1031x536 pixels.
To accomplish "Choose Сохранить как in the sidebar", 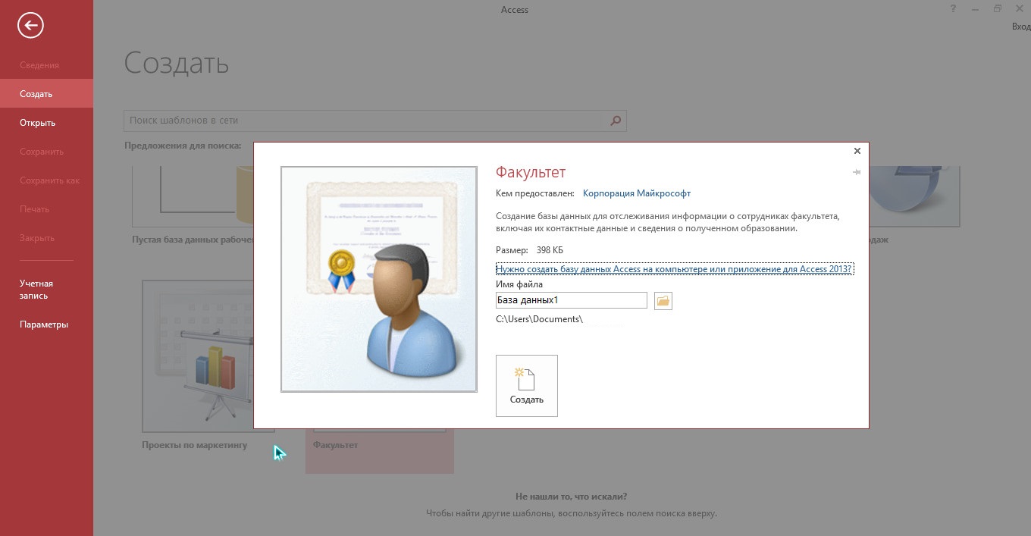I will click(46, 180).
